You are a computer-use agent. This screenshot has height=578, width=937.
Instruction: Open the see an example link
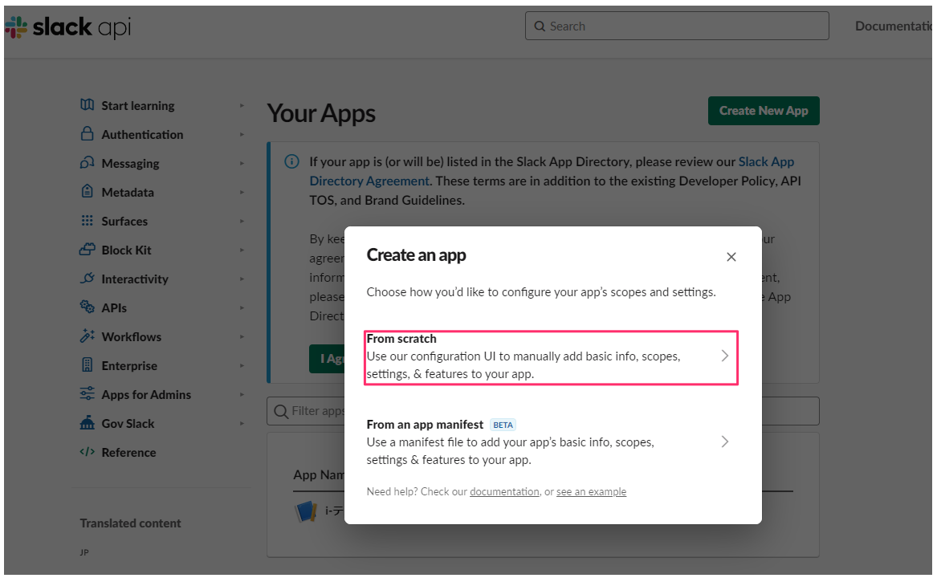coord(591,491)
